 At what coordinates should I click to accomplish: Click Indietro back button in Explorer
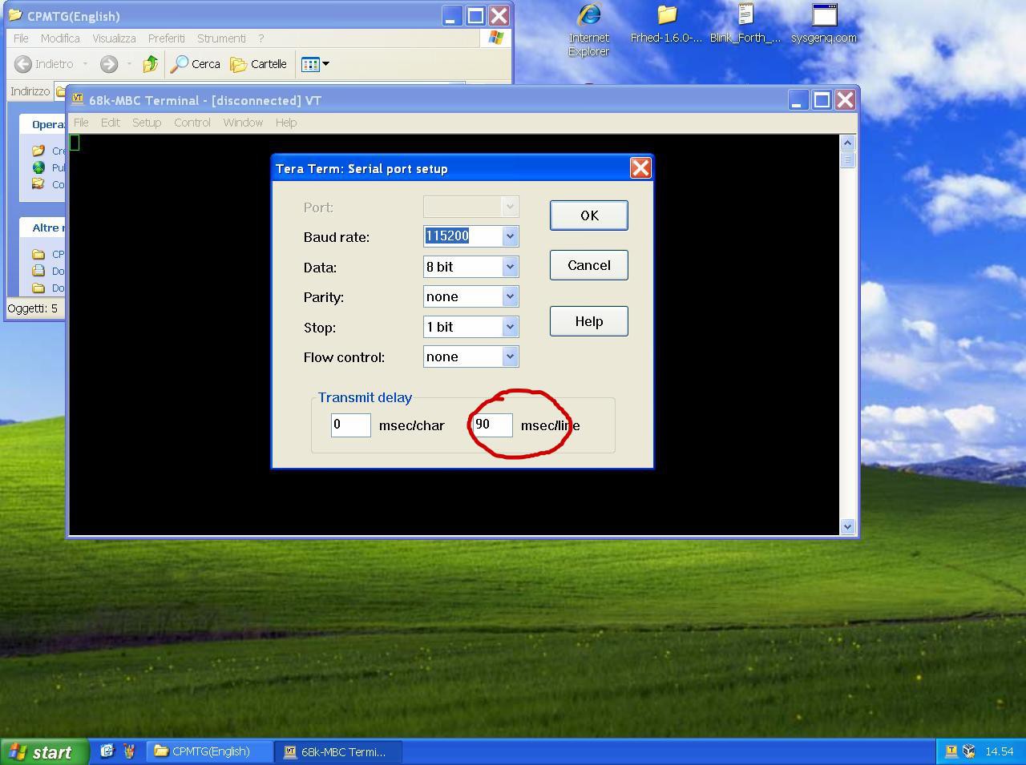point(44,64)
